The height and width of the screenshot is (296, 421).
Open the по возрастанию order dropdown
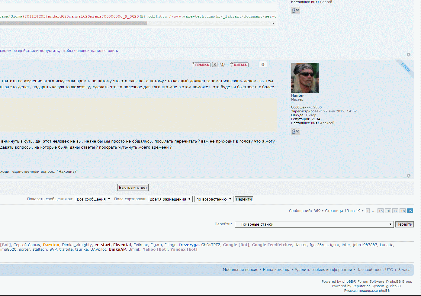tap(214, 199)
